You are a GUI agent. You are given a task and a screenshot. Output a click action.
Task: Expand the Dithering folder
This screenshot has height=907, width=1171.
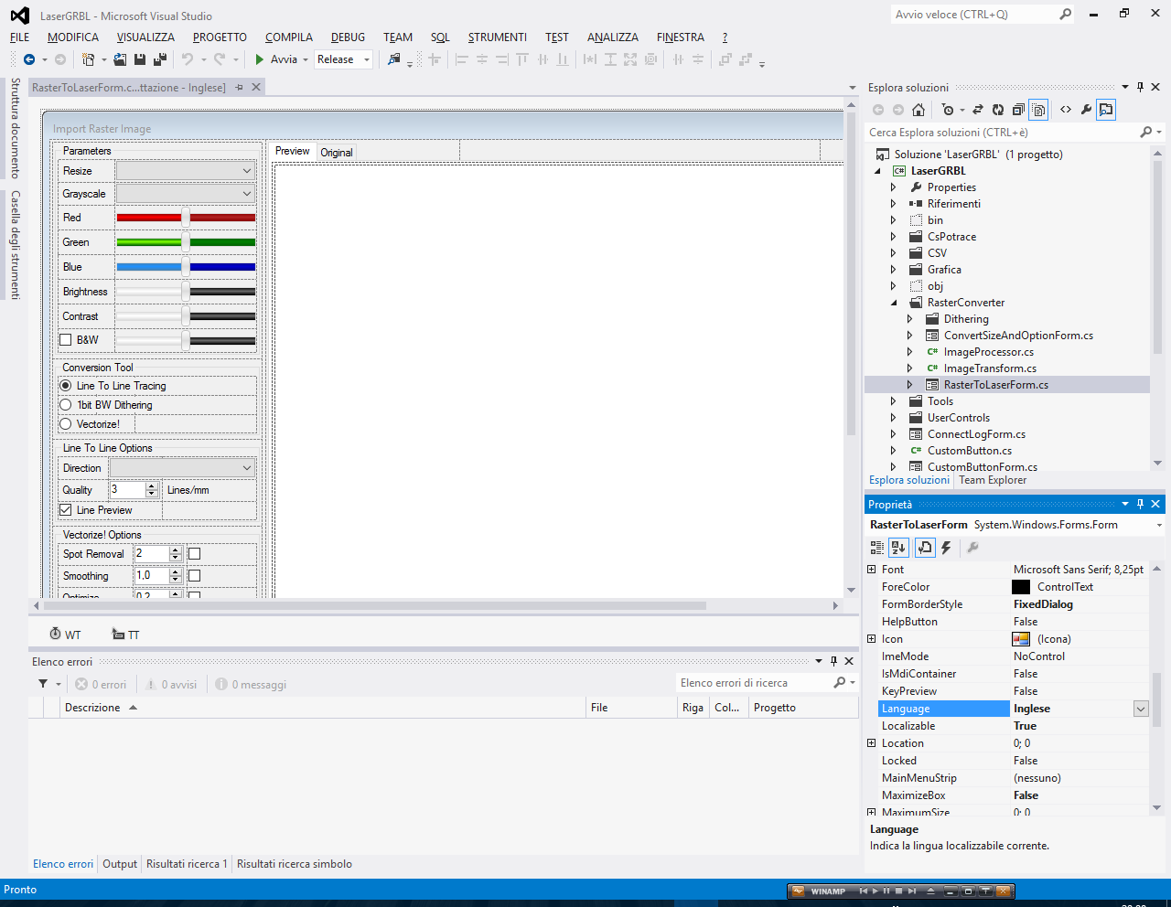pos(910,319)
